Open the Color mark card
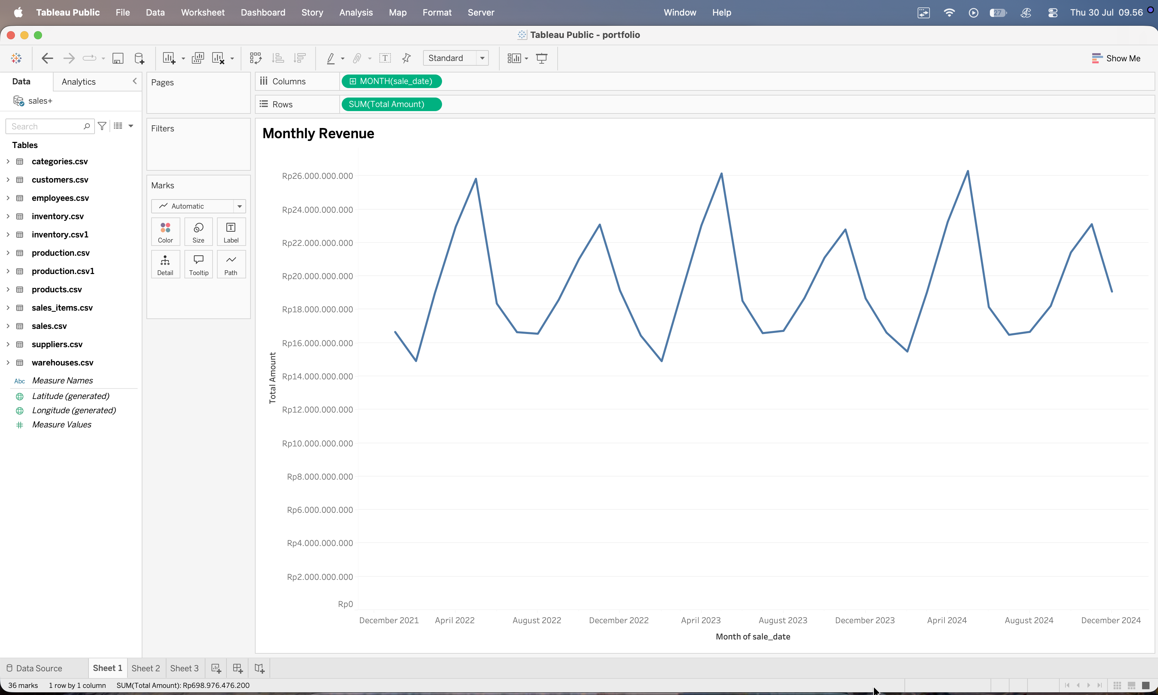Viewport: 1158px width, 695px height. pos(165,232)
